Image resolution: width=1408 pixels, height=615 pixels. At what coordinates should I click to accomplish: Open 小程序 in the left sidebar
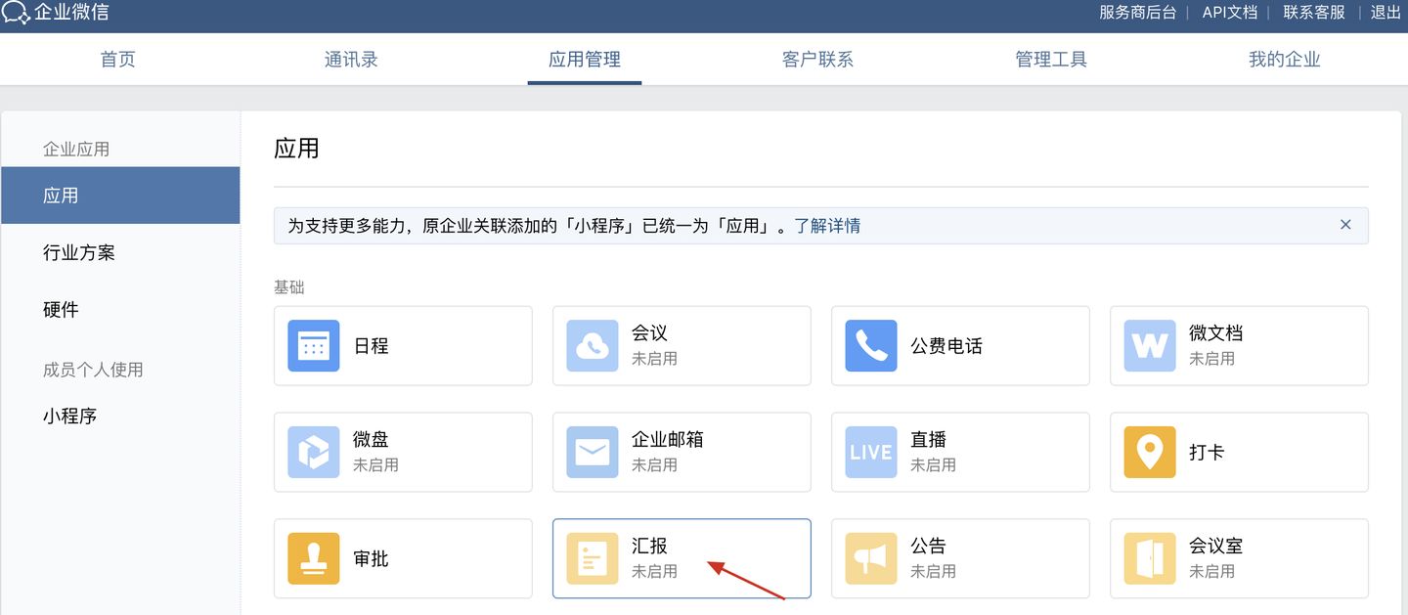69,417
